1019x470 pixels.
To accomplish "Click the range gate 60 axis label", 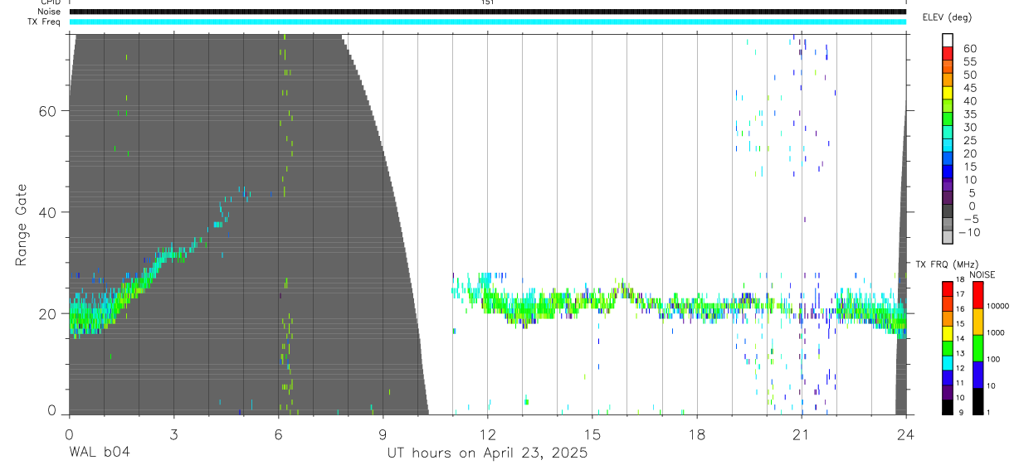I will tap(51, 111).
